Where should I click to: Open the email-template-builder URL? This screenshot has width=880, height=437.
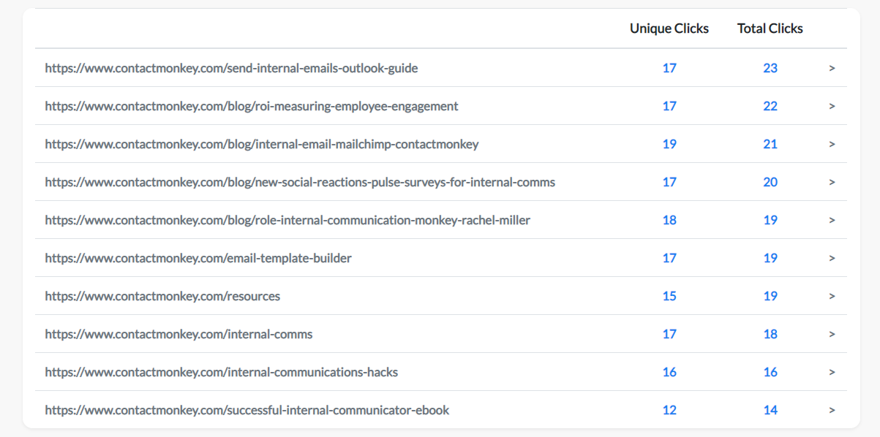point(198,258)
